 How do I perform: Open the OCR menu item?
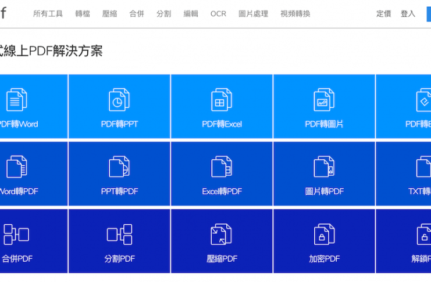click(218, 14)
